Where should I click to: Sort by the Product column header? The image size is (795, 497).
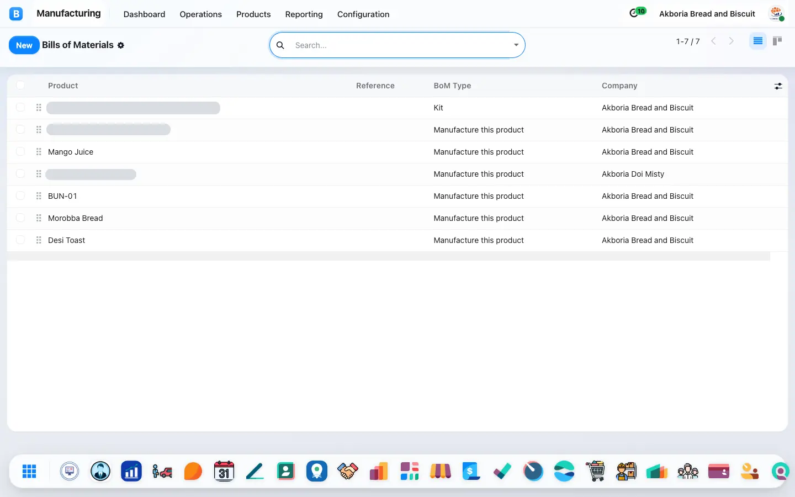tap(63, 86)
